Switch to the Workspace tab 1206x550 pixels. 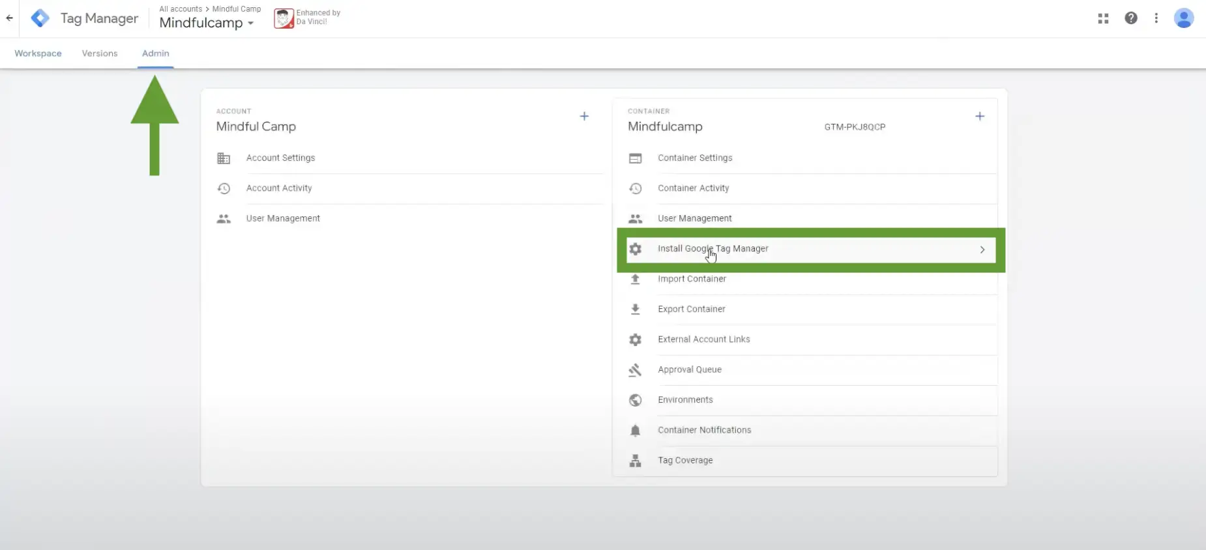[x=38, y=53]
